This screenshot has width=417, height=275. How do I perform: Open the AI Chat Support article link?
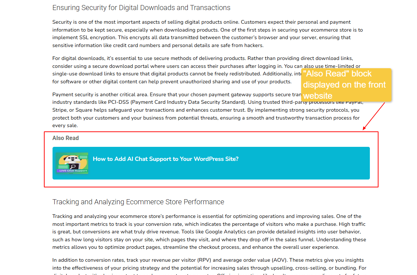[x=166, y=159]
